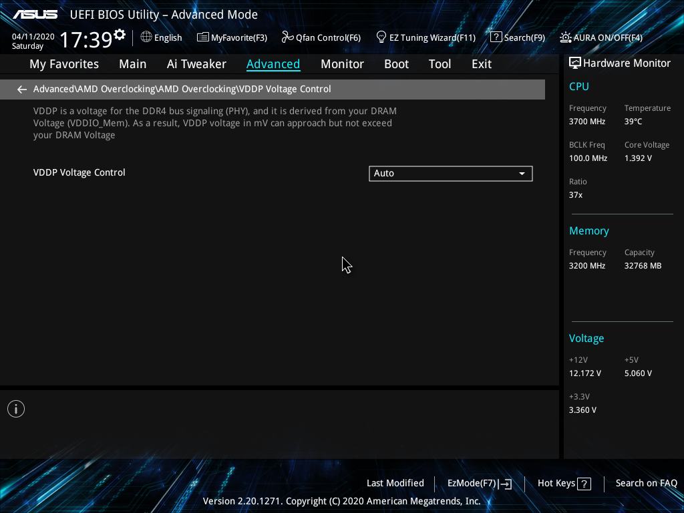
Task: Click the Qfan Control fan icon
Action: pyautogui.click(x=287, y=37)
